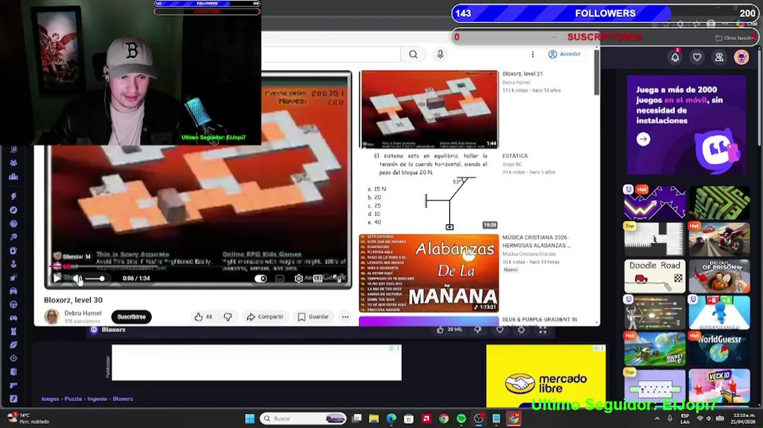Open Bloxorz level 31 video thumbnail
Viewport: 763px width, 428px height.
pyautogui.click(x=429, y=109)
